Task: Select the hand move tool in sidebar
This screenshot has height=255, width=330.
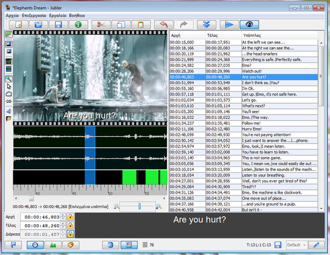Action: [x=9, y=94]
